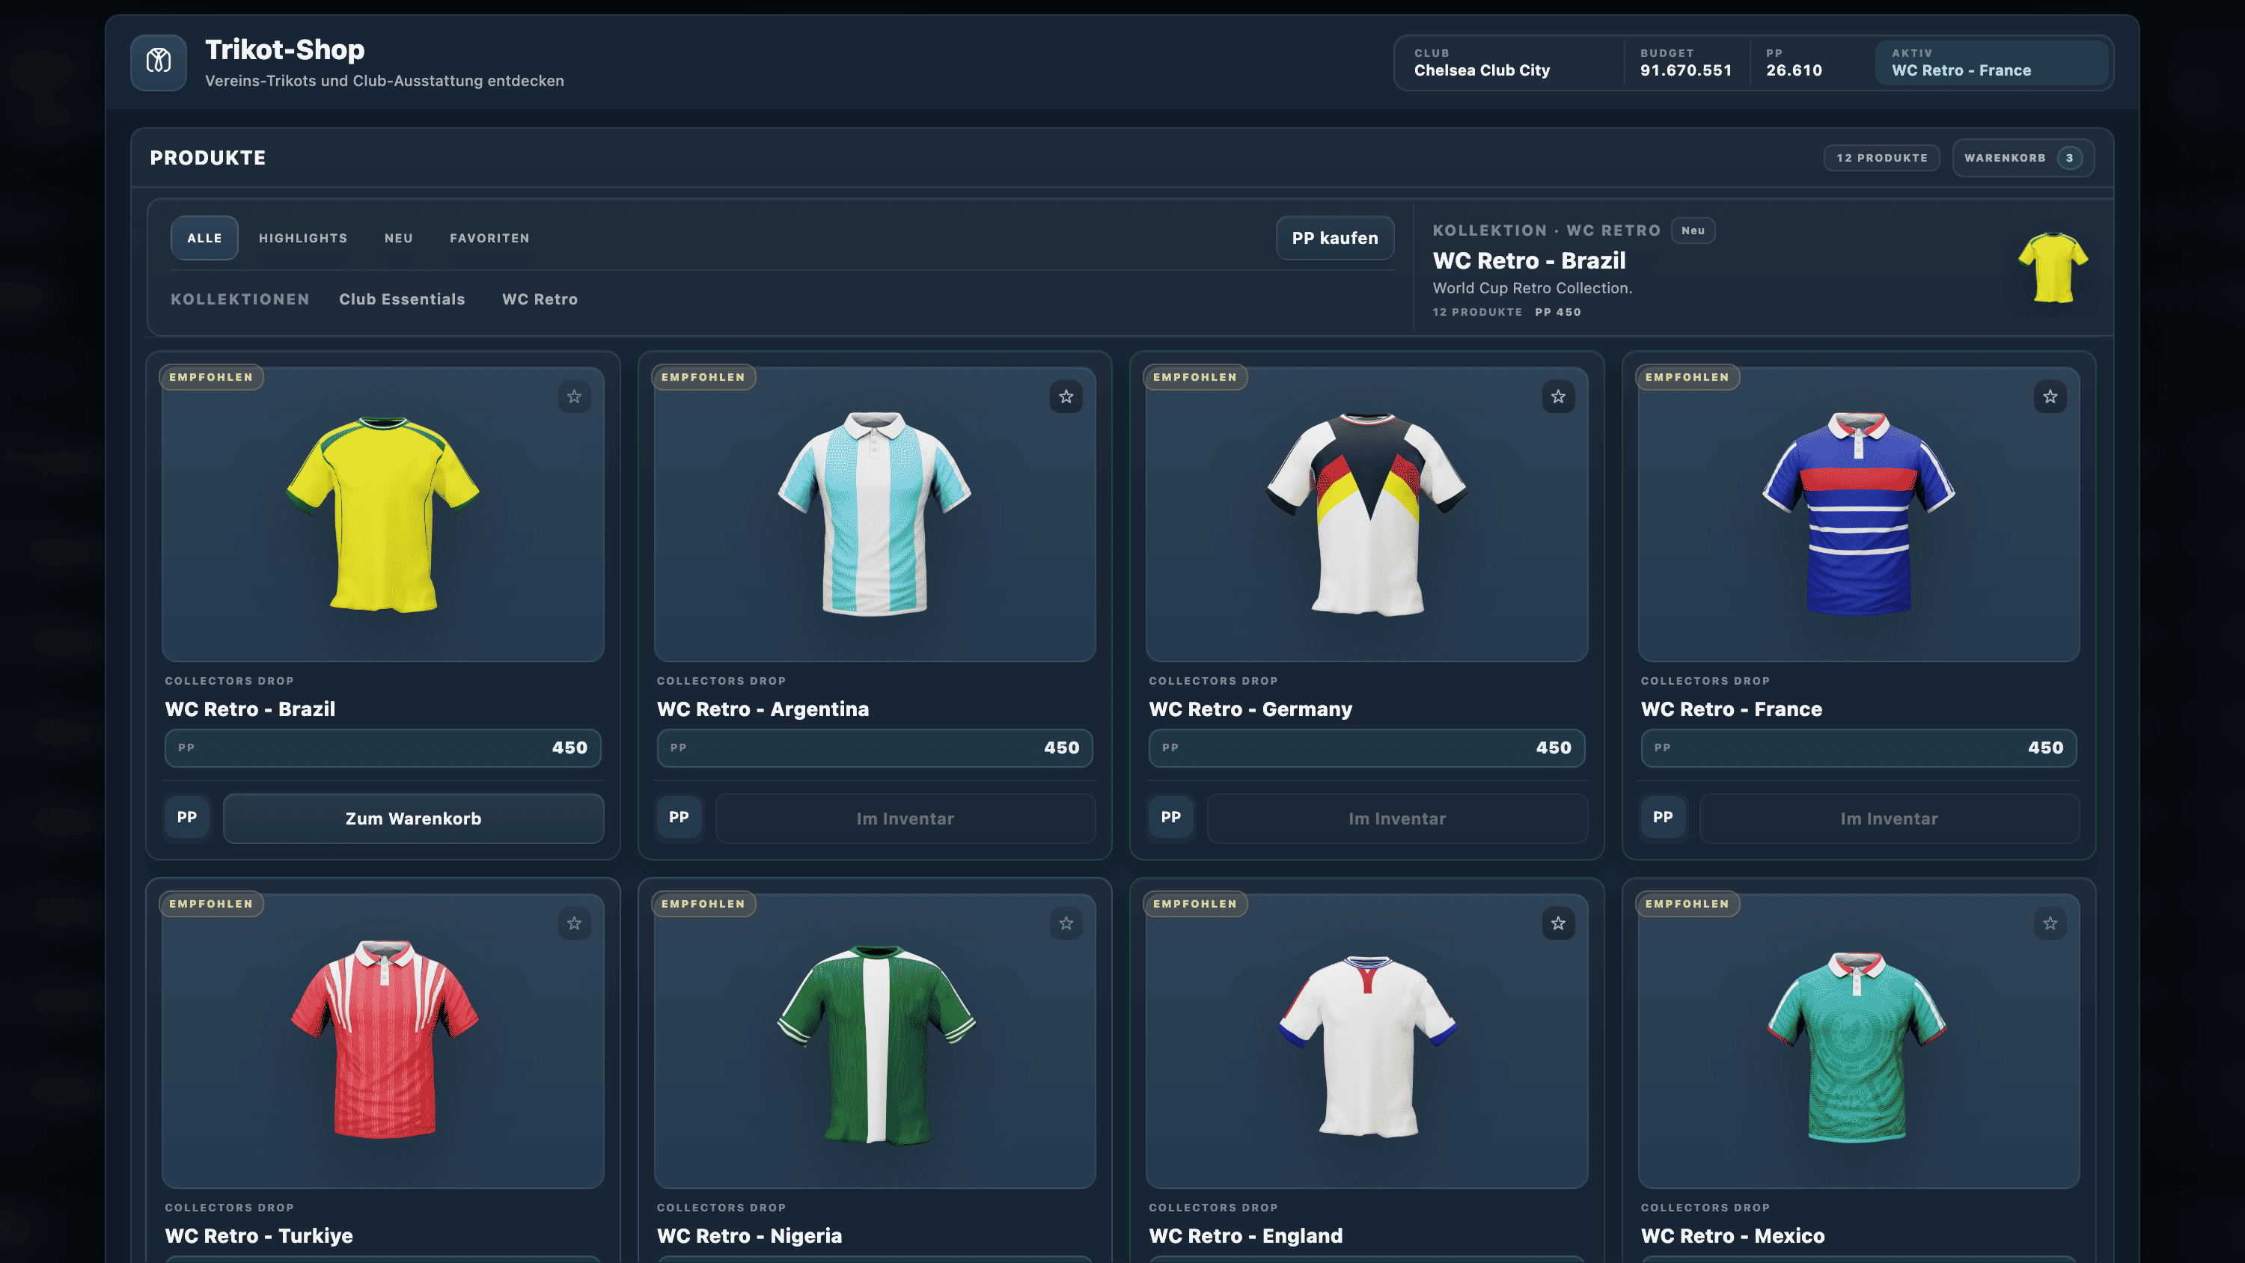Favorite the WC Retro - Brazil jersey star

[x=574, y=397]
